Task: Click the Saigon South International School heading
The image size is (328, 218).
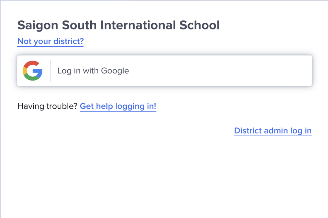Action: (x=118, y=25)
